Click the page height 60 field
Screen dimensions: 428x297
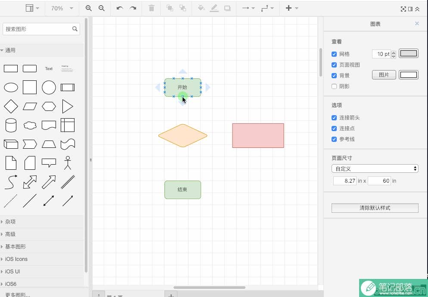(x=379, y=181)
